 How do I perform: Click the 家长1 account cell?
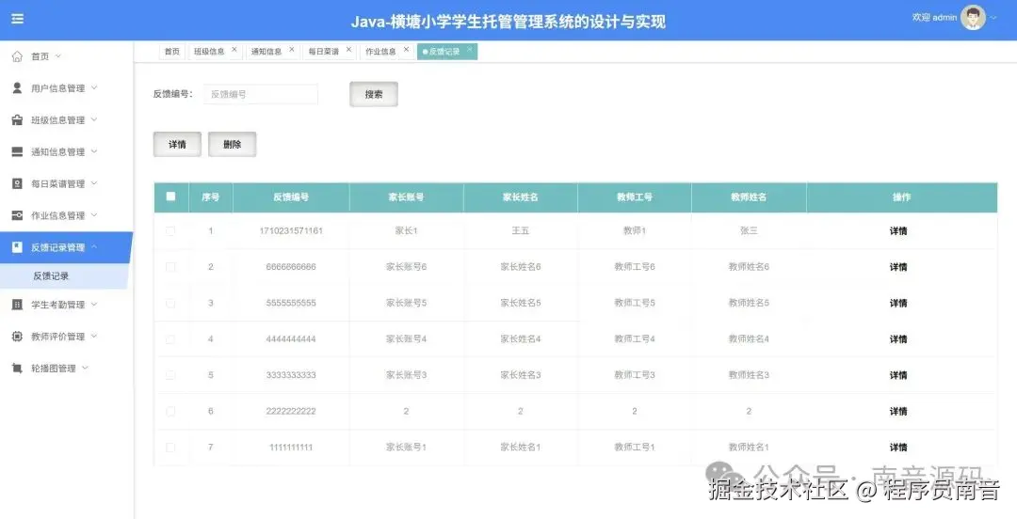coord(406,230)
